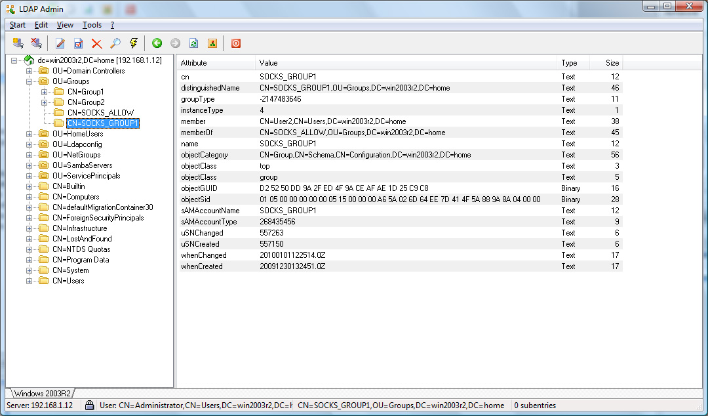The height and width of the screenshot is (416, 708).
Task: Select the uSNCreated attribute row
Action: pyautogui.click(x=400, y=243)
